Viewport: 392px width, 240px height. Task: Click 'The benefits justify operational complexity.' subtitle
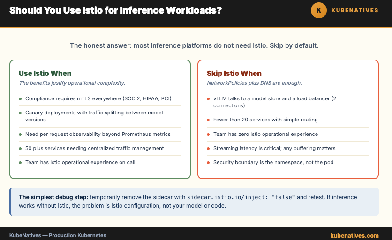(x=72, y=83)
